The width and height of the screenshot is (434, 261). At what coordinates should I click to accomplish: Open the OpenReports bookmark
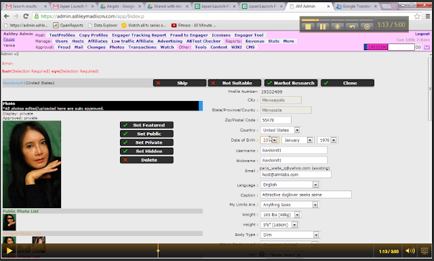[68, 25]
